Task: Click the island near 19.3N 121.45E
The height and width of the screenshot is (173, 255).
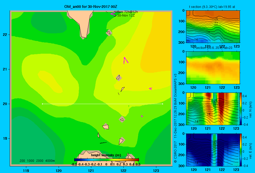Action: click(106, 127)
